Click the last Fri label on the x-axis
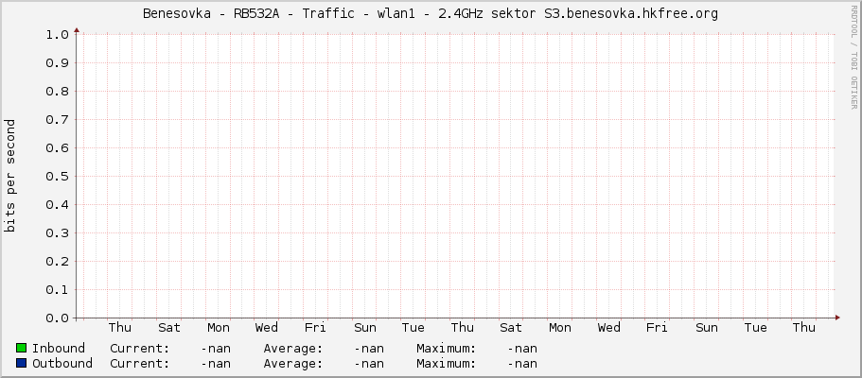 click(x=657, y=328)
